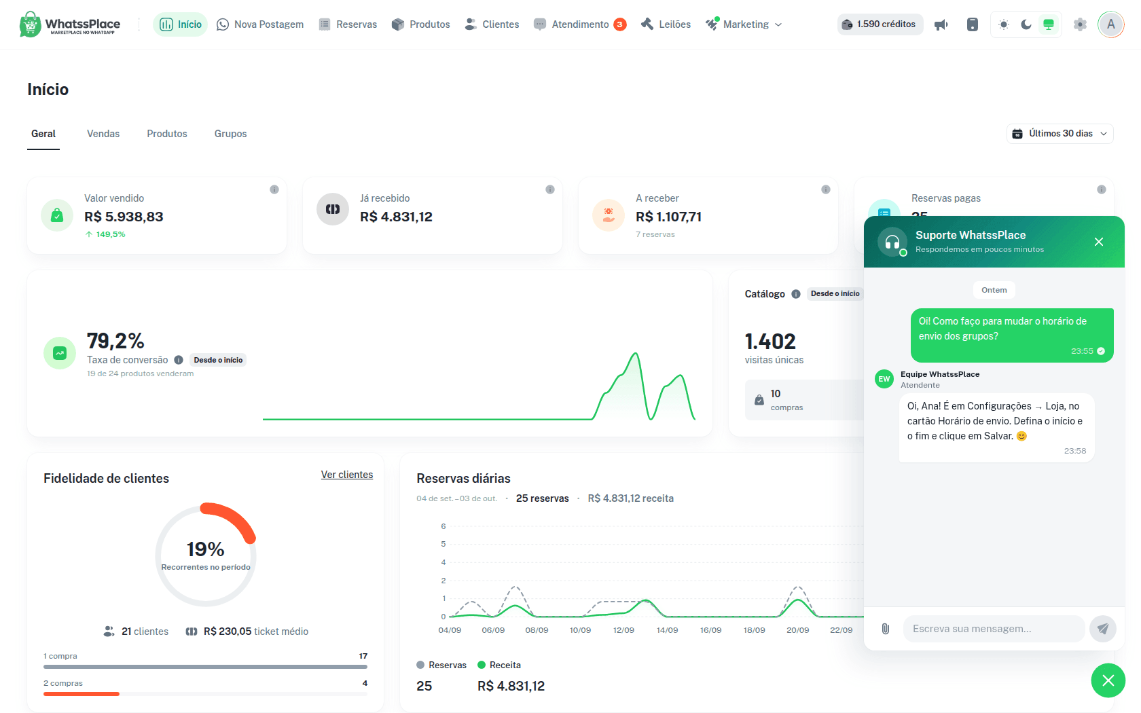Focus the Escreva sua mensagem input field
Viewport: 1141px width, 713px height.
994,629
